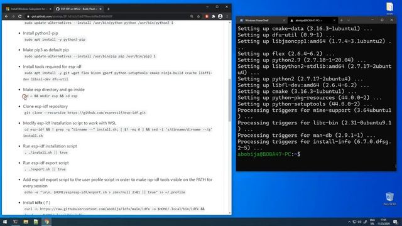Open a new Chrome tab

tap(108, 9)
